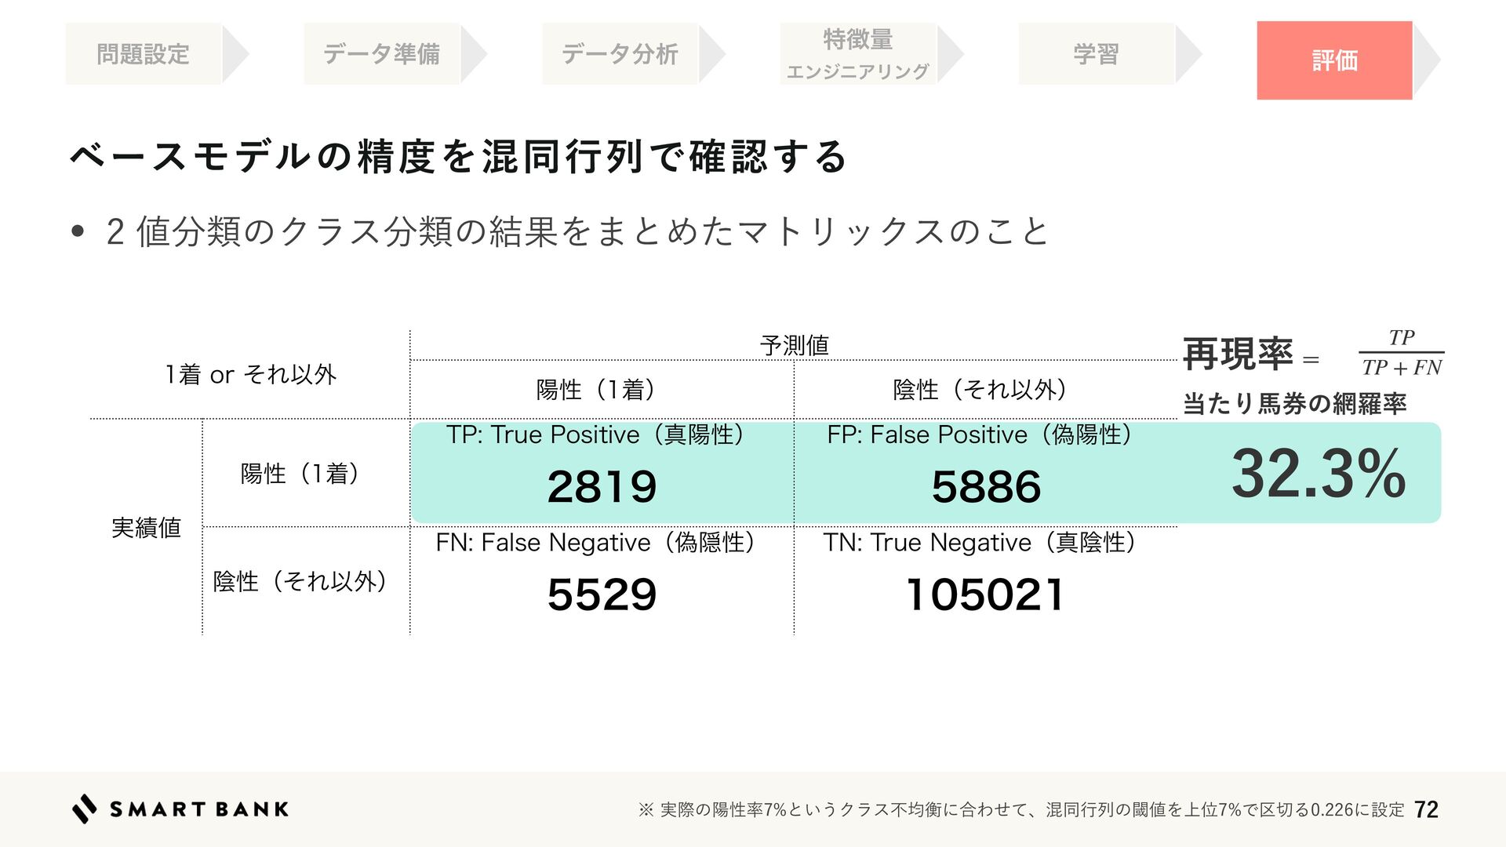Click the arrow after 問題設定 step
This screenshot has height=847, width=1506.
coord(235,53)
